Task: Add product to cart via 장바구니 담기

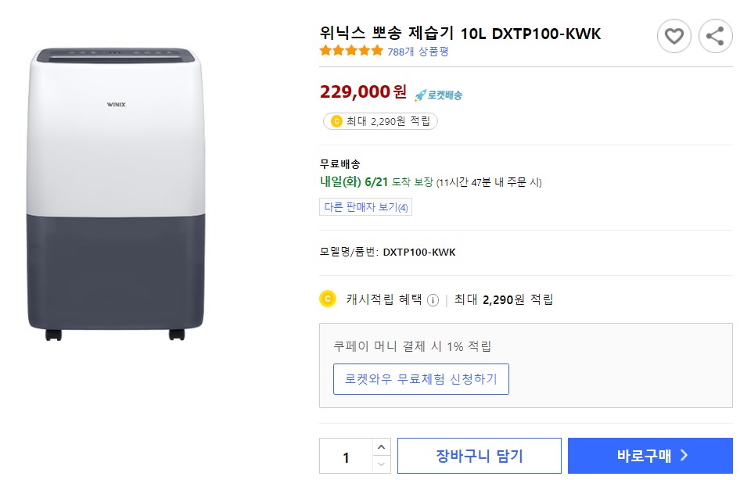Action: pos(480,456)
